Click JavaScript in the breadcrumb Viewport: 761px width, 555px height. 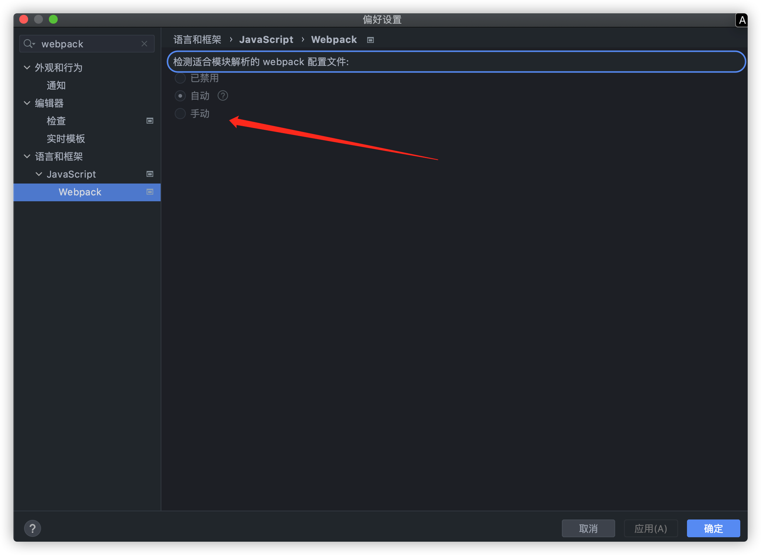(x=266, y=40)
